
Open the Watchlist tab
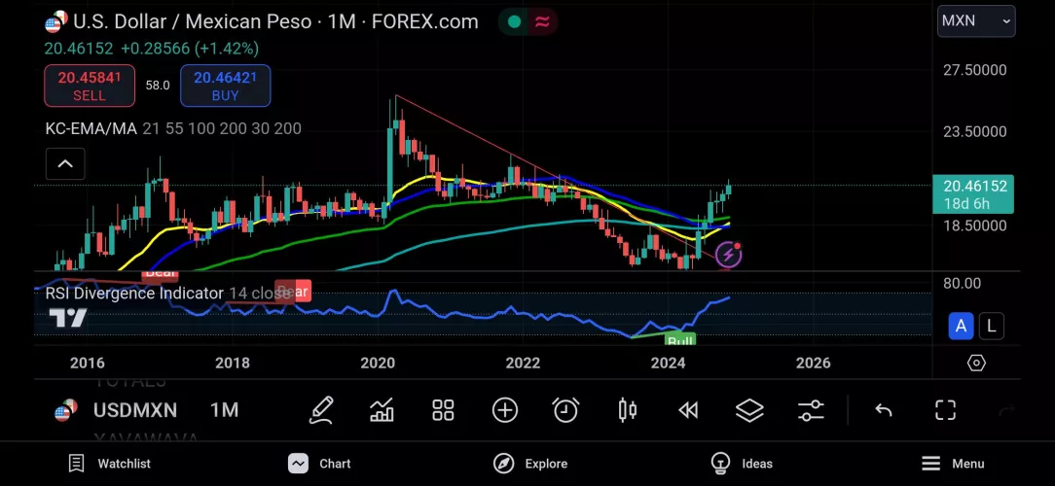click(109, 463)
